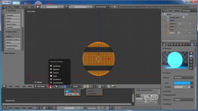Open the Render properties tab icon
Viewport: 198px width, 111px height.
click(x=169, y=45)
